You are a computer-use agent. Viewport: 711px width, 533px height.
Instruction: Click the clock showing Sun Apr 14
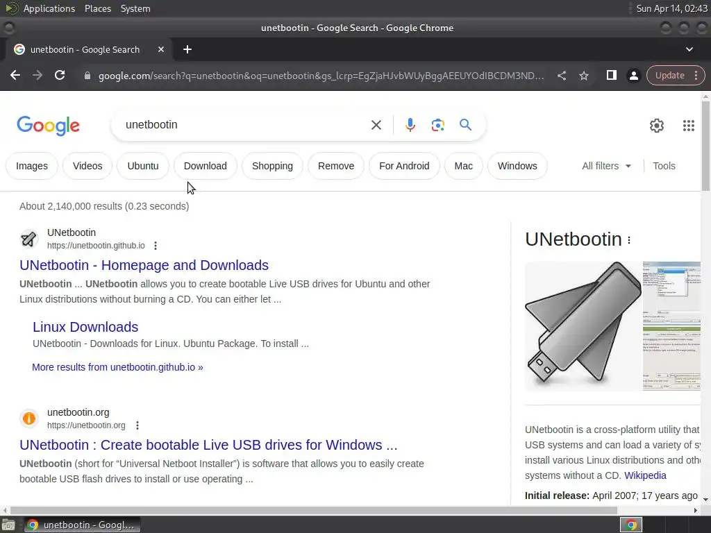click(671, 8)
